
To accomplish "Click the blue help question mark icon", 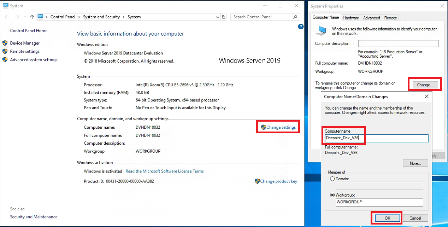I will [x=301, y=27].
